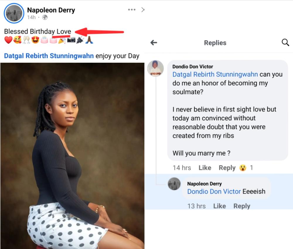293x249 pixels.
Task: Click Dondio Don Victor mention in reply
Action: pyautogui.click(x=214, y=192)
